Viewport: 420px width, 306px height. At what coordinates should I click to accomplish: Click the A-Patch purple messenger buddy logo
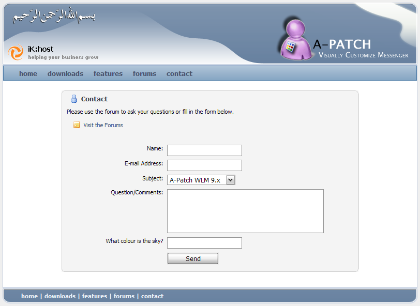pos(296,40)
